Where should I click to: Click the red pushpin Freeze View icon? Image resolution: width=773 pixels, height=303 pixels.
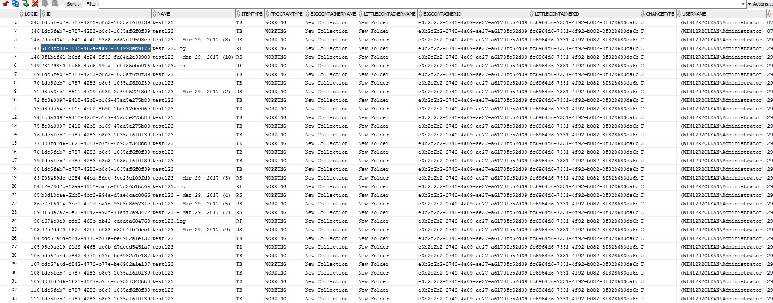click(6, 4)
